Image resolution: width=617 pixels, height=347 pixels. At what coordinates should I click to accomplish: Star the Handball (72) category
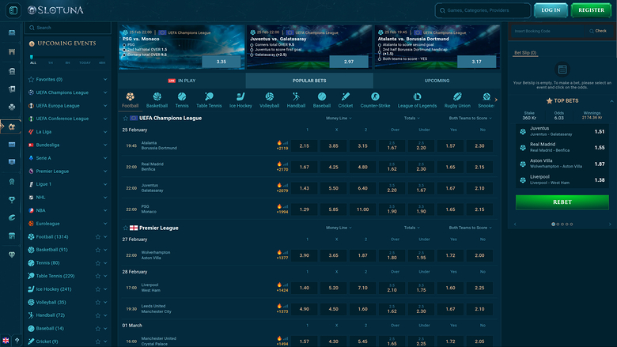point(98,315)
